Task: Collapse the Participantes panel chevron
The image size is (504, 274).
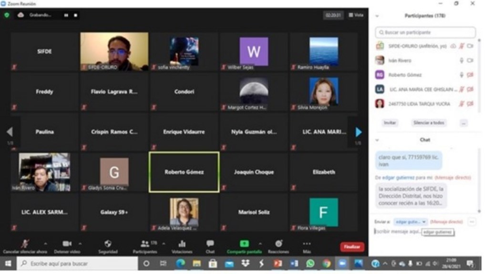Action: pos(377,16)
